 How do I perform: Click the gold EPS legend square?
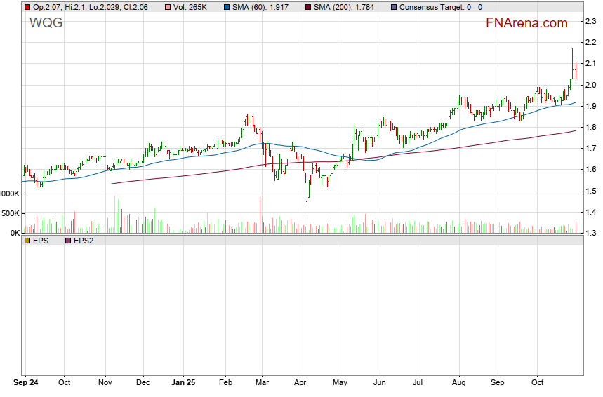27,241
